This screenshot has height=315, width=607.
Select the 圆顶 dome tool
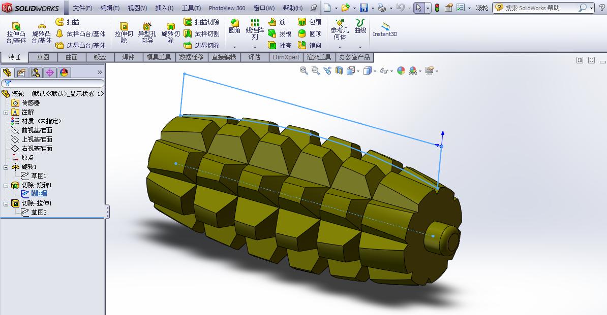point(310,33)
